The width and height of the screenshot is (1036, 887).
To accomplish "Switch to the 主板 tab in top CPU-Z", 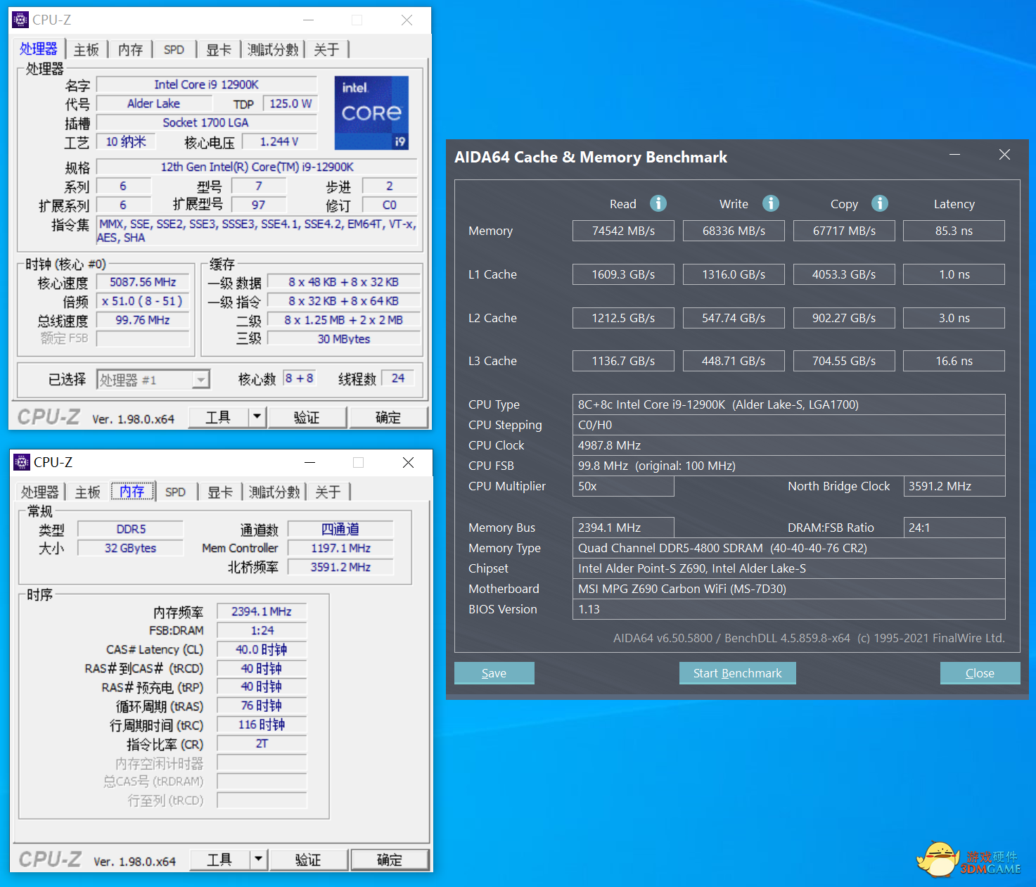I will 87,50.
